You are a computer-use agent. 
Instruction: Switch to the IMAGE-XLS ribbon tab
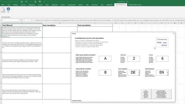[110, 5]
